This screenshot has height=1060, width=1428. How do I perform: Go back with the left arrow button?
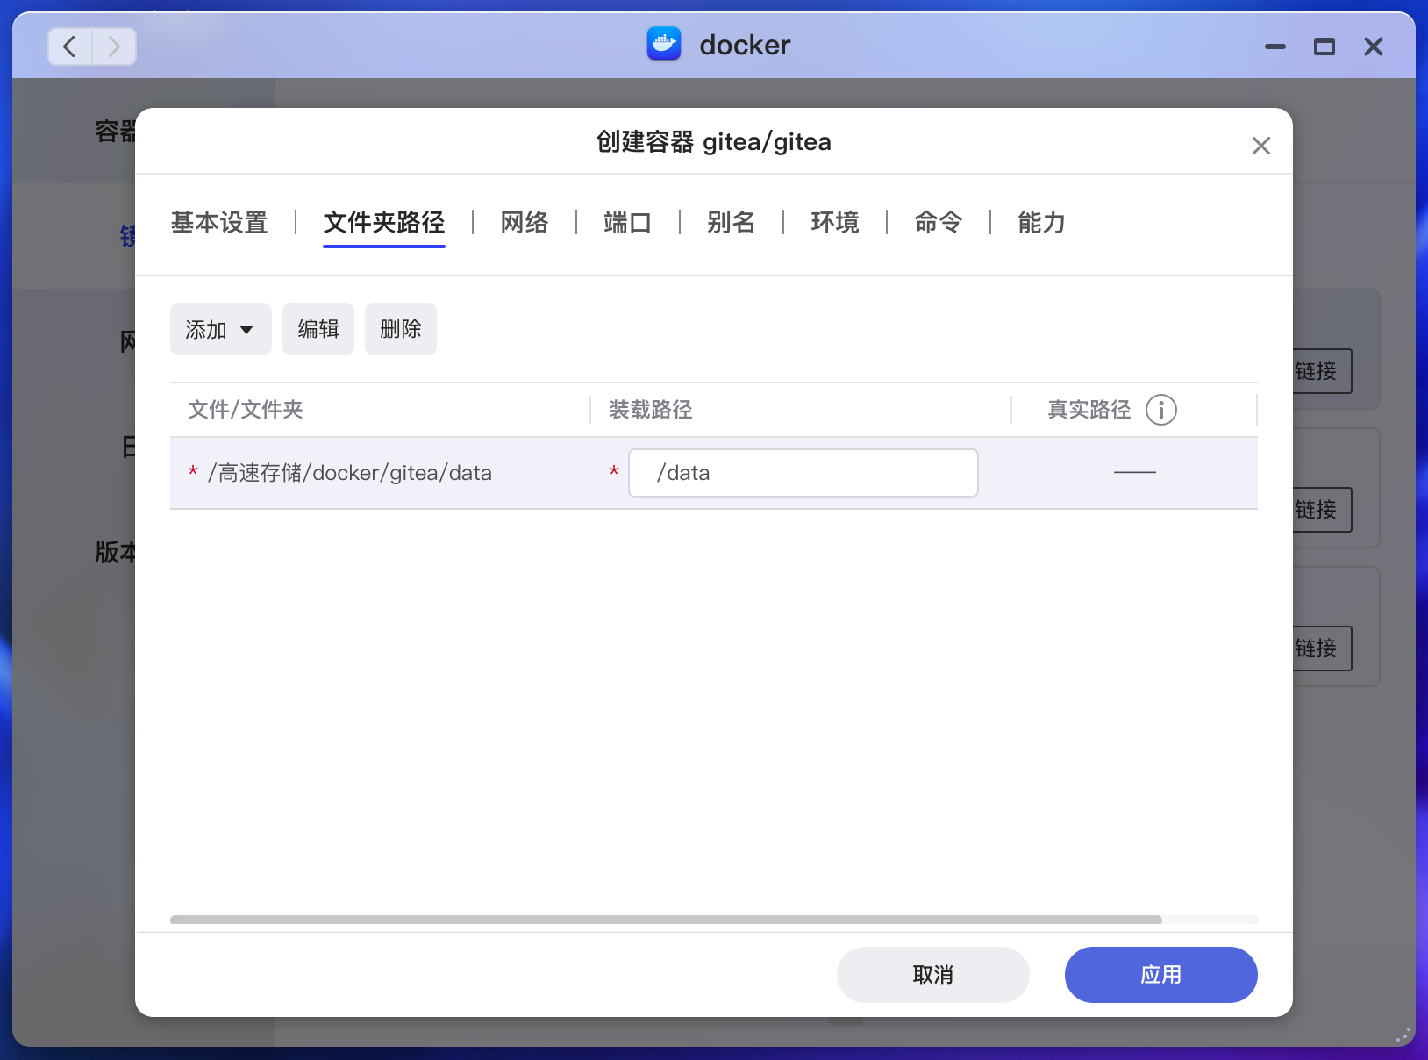(x=70, y=46)
